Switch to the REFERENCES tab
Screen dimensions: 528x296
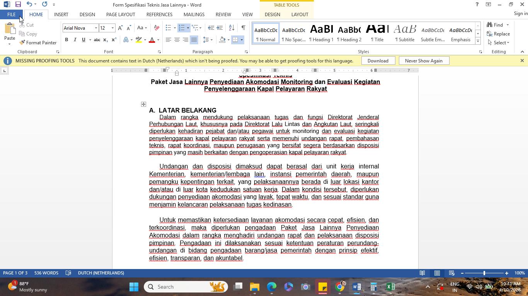(159, 15)
